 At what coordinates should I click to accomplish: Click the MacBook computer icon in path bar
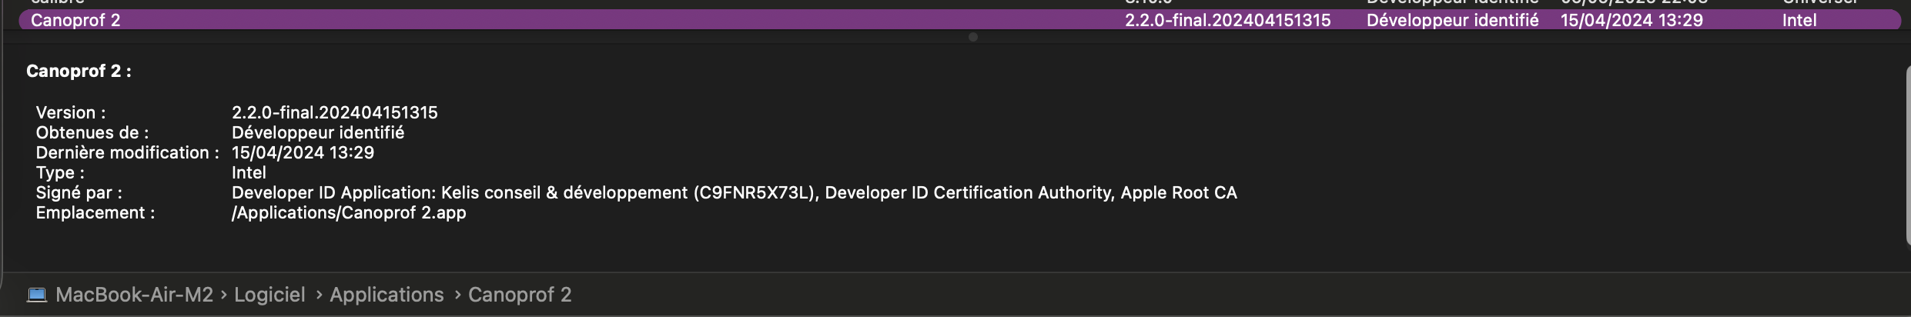pos(36,295)
